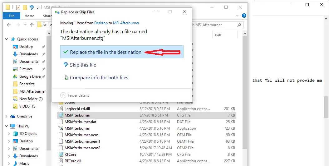
Task: Expand Desktop under This PC
Action: click(x=9, y=141)
